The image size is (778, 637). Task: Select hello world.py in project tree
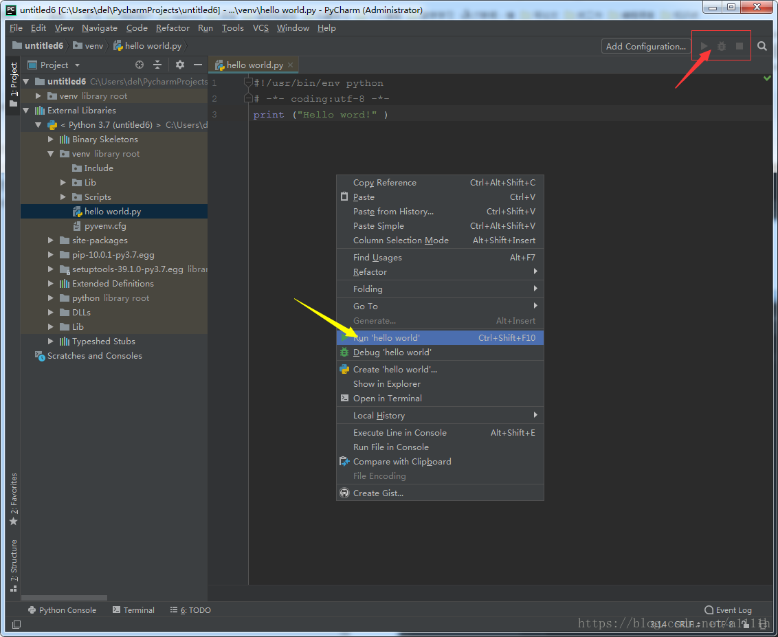(114, 212)
